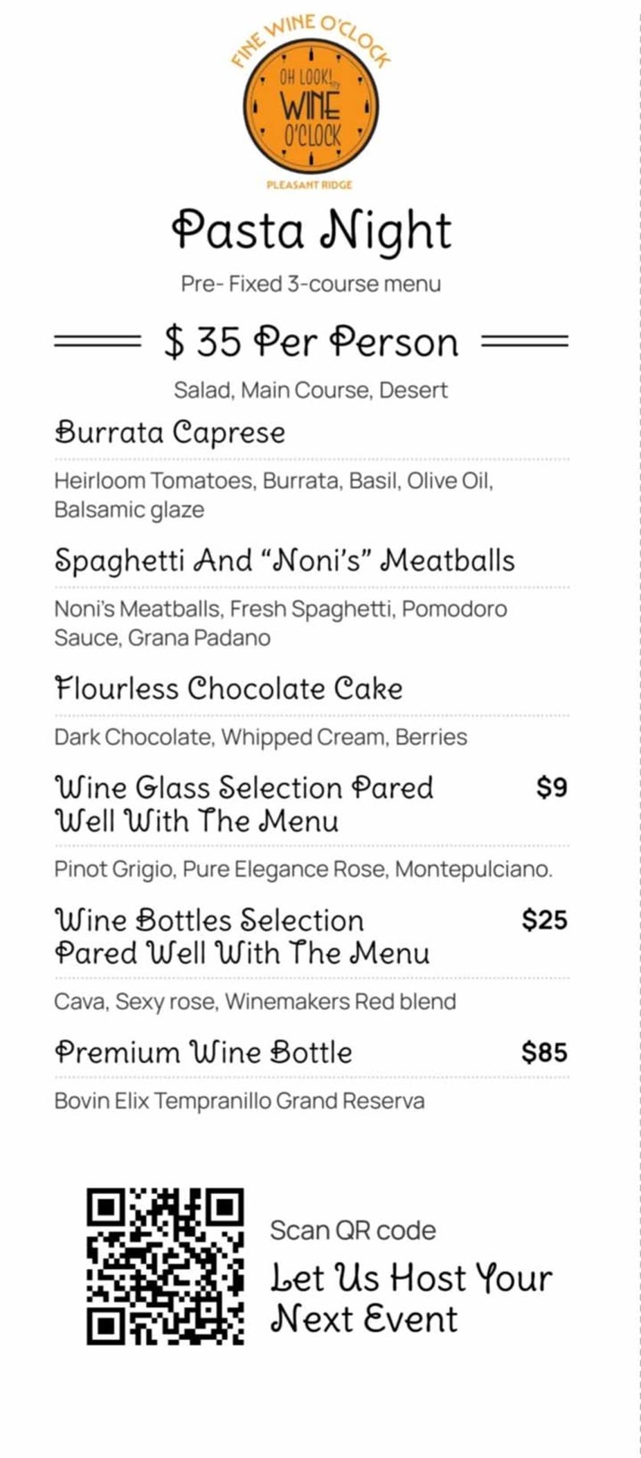Click the $25 wine bottle price
The height and width of the screenshot is (1458, 641).
[x=545, y=920]
